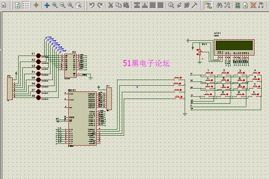Zoom out of the schematic
Screen dimensions: 269x179
click(x=63, y=5)
